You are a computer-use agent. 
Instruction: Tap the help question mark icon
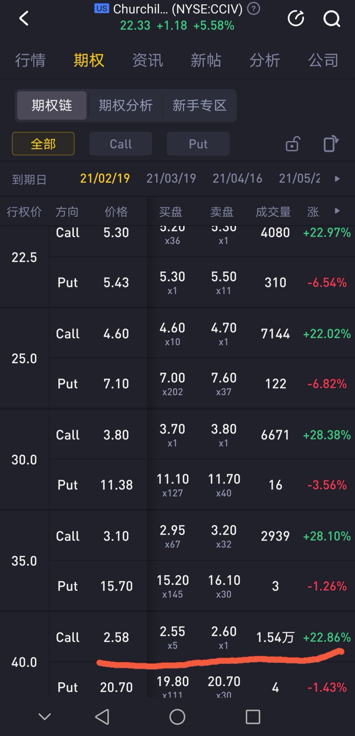click(x=254, y=9)
